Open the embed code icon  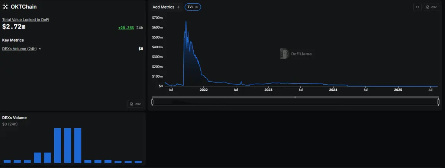coord(417,7)
